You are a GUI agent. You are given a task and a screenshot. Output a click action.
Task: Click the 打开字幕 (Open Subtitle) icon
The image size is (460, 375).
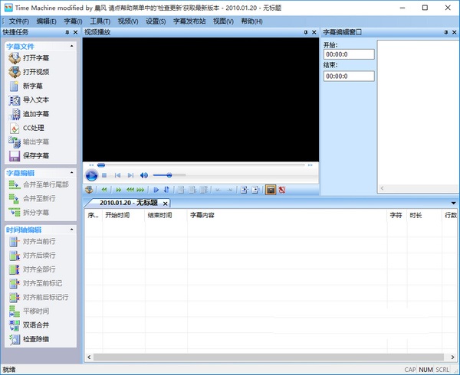coord(15,58)
